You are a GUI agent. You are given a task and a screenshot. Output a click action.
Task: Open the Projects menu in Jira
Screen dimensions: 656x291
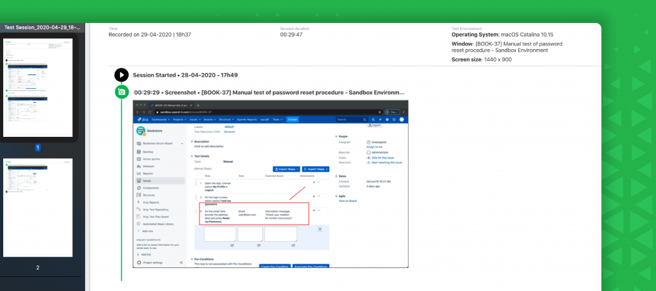pos(179,120)
